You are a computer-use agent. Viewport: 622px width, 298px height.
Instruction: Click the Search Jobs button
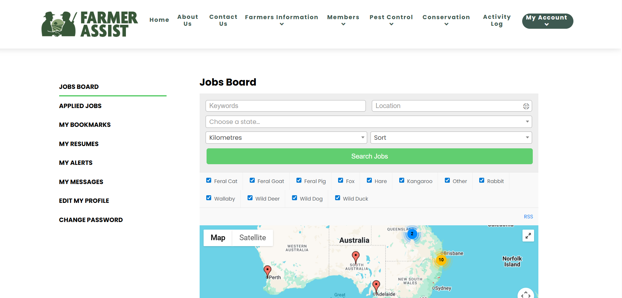coord(369,156)
